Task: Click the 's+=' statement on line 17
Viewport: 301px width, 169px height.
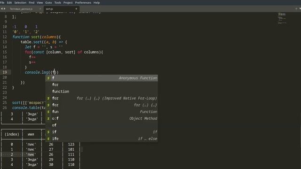Action: coord(32,62)
